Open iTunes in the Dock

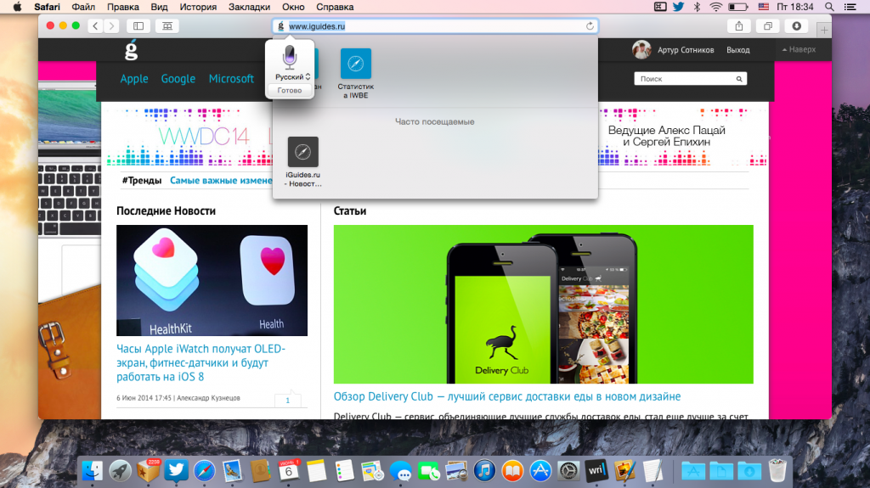point(484,471)
